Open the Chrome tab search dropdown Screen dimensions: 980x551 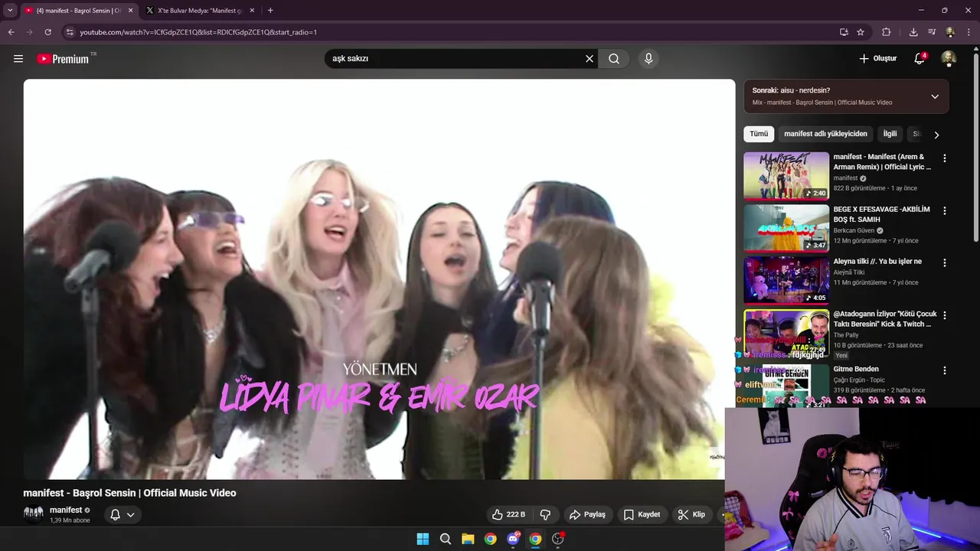point(10,11)
